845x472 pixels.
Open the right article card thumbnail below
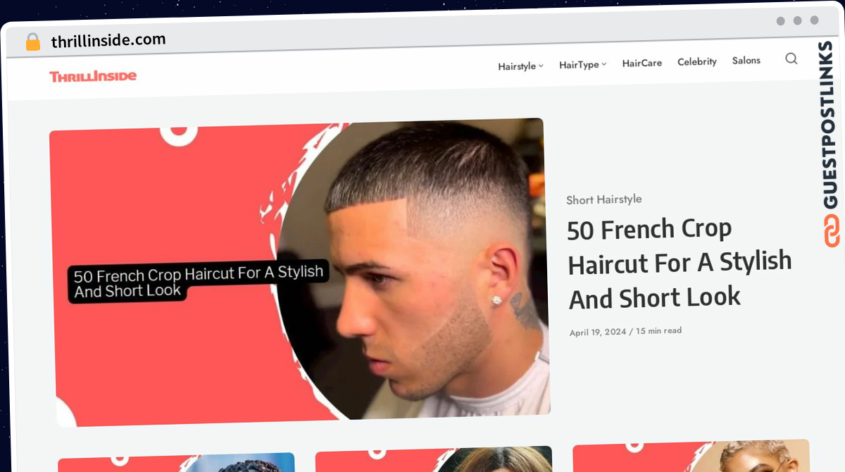691,455
